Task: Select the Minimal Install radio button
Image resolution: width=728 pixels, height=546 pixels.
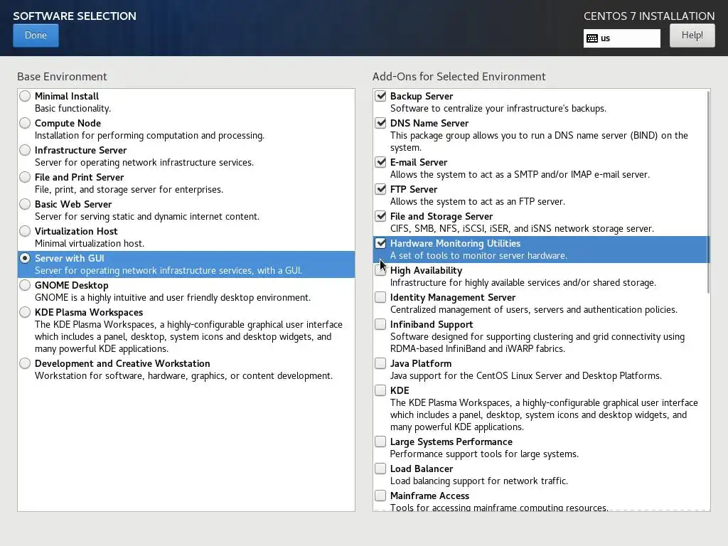Action: 25,96
